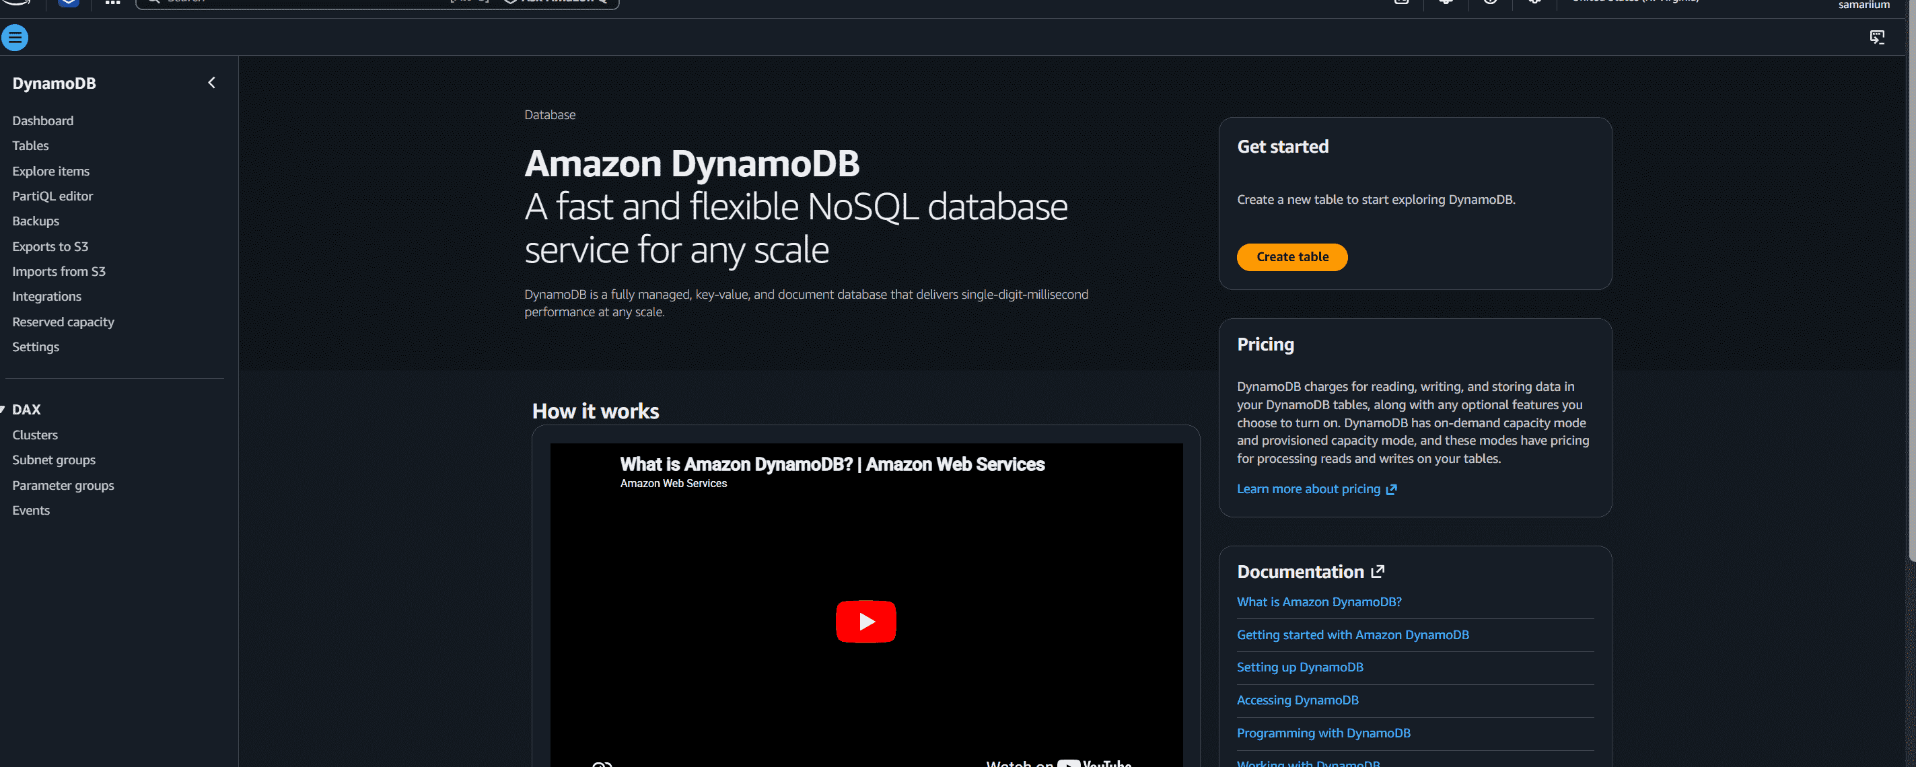The height and width of the screenshot is (767, 1916).
Task: Click the Pricing card heading
Action: click(x=1265, y=344)
